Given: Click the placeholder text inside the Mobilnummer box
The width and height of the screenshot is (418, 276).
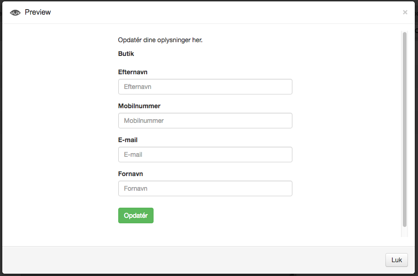Looking at the screenshot, I should click(x=144, y=121).
